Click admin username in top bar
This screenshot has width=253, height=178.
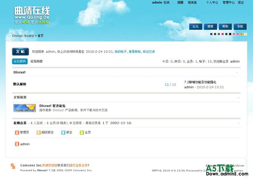pos(157,3)
